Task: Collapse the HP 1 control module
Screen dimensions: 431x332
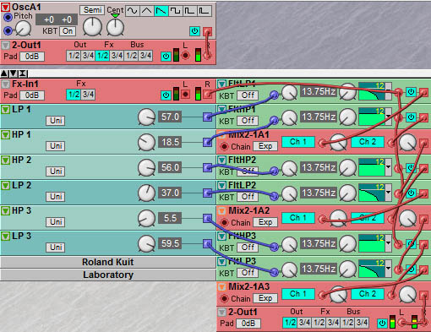Action: (5, 135)
